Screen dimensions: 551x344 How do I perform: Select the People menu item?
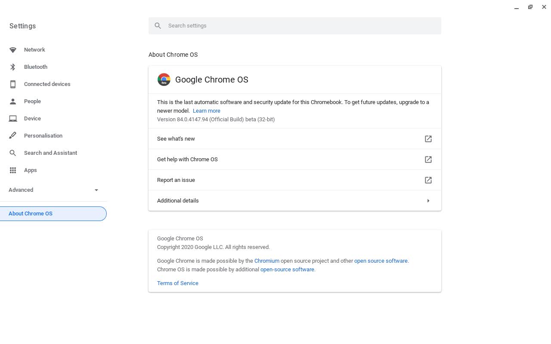click(32, 101)
